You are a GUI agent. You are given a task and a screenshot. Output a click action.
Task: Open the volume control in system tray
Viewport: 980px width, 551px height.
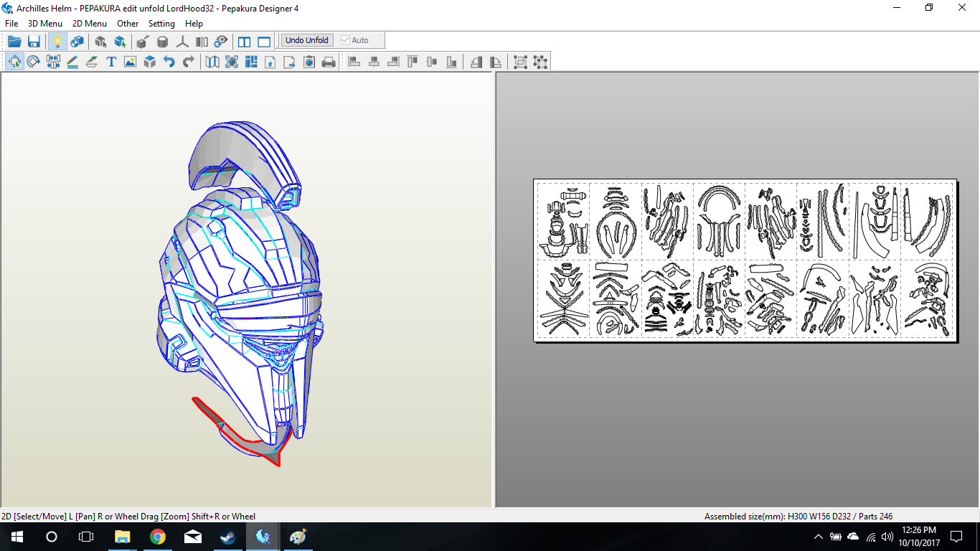coord(887,537)
